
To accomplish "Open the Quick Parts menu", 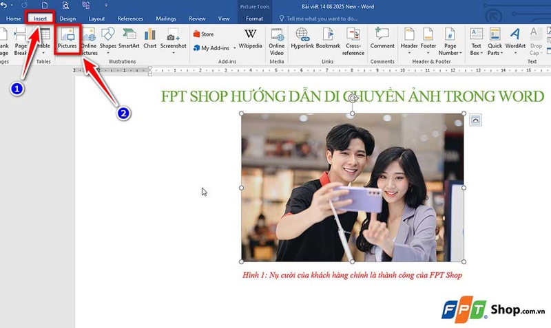I will (x=495, y=42).
